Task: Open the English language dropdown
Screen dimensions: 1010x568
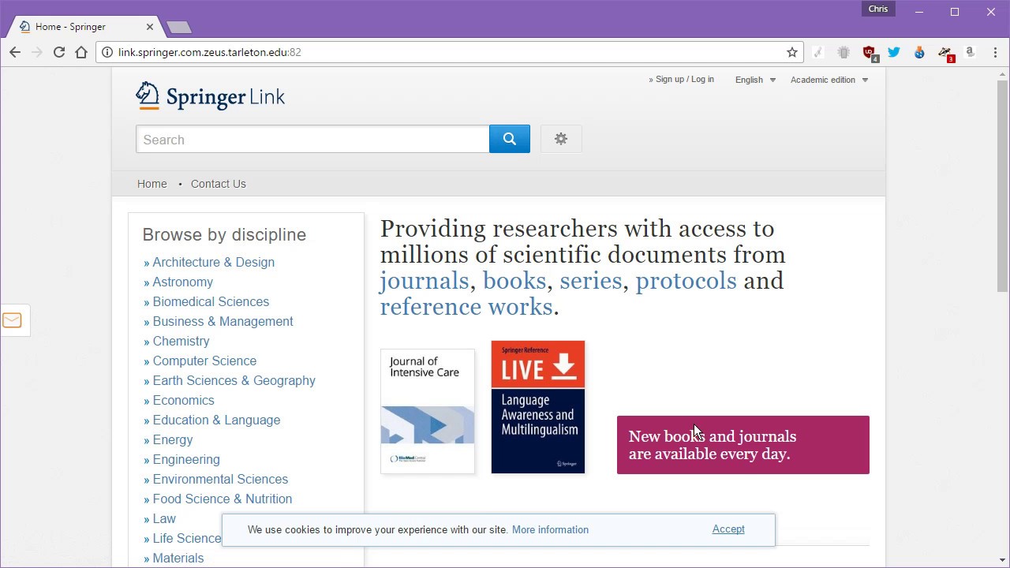Action: click(755, 80)
